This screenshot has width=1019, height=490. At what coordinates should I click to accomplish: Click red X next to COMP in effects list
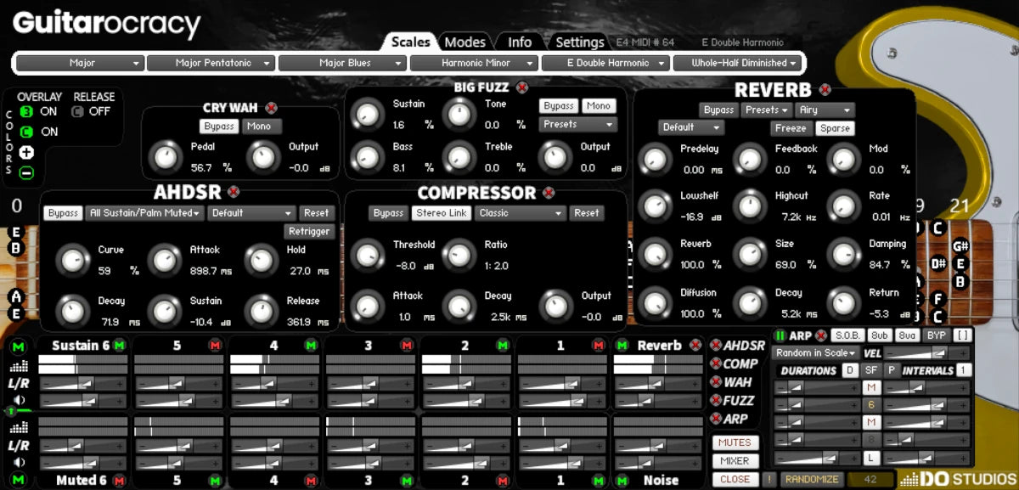tap(716, 363)
